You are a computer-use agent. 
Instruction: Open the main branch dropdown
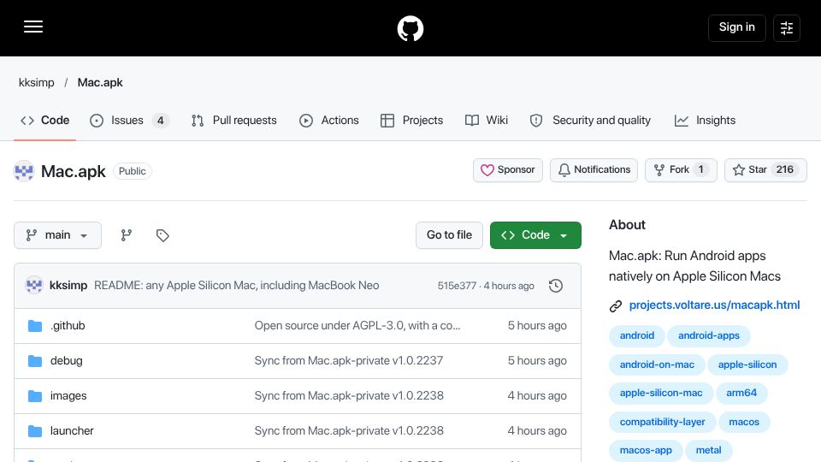click(x=57, y=235)
